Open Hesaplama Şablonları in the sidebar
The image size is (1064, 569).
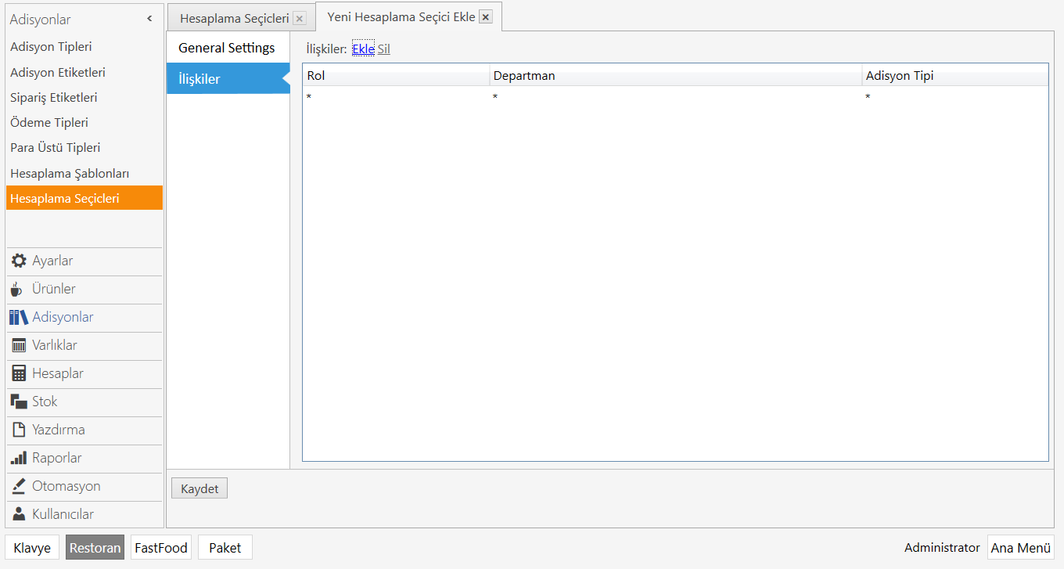(84, 173)
